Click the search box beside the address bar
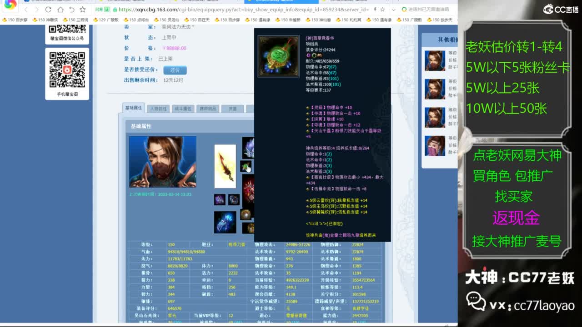 coord(427,9)
